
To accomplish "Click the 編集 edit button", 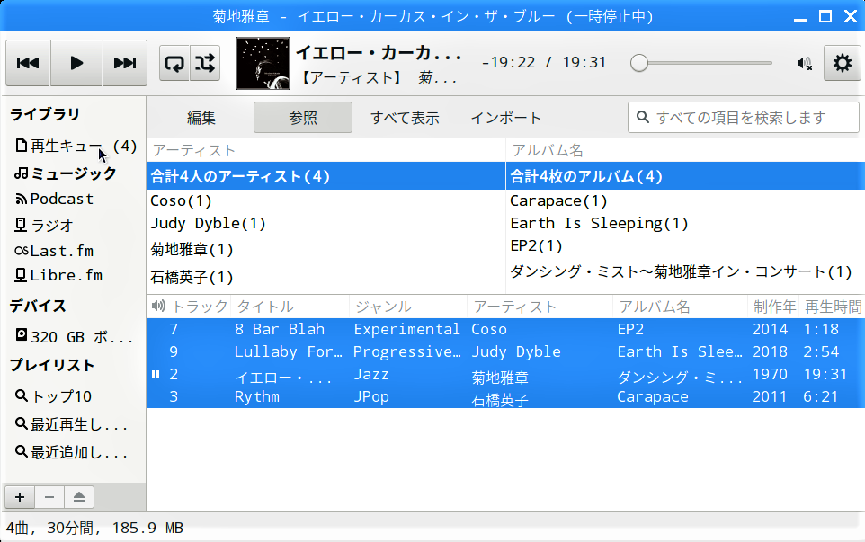I will pos(201,118).
